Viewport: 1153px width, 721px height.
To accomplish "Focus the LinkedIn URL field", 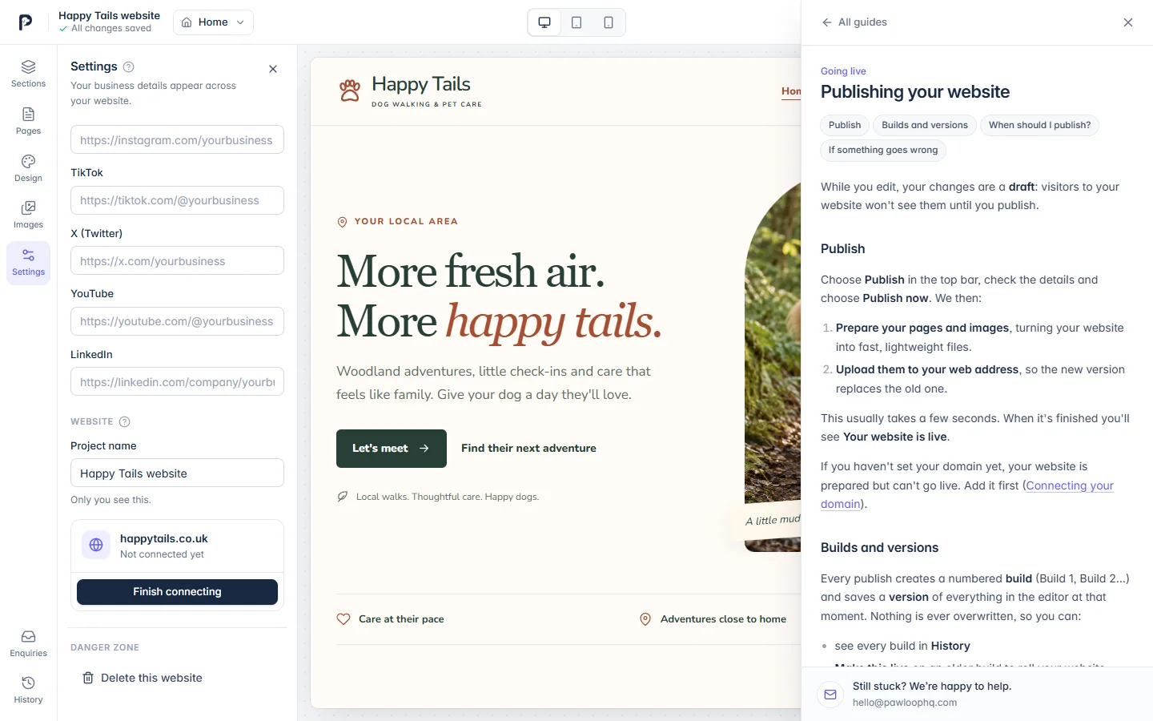I will click(x=177, y=381).
